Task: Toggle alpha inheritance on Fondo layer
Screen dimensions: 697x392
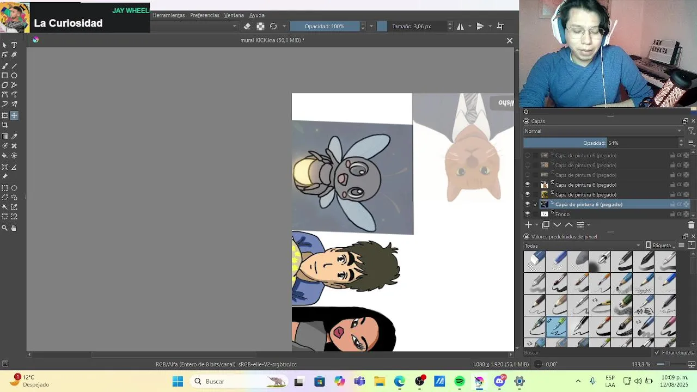Action: coord(679,215)
